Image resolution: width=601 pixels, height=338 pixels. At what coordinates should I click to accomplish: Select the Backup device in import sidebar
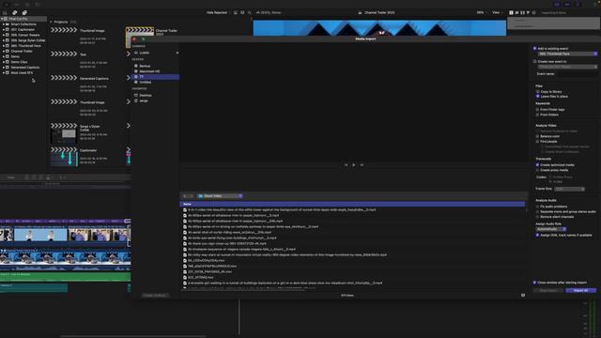145,66
